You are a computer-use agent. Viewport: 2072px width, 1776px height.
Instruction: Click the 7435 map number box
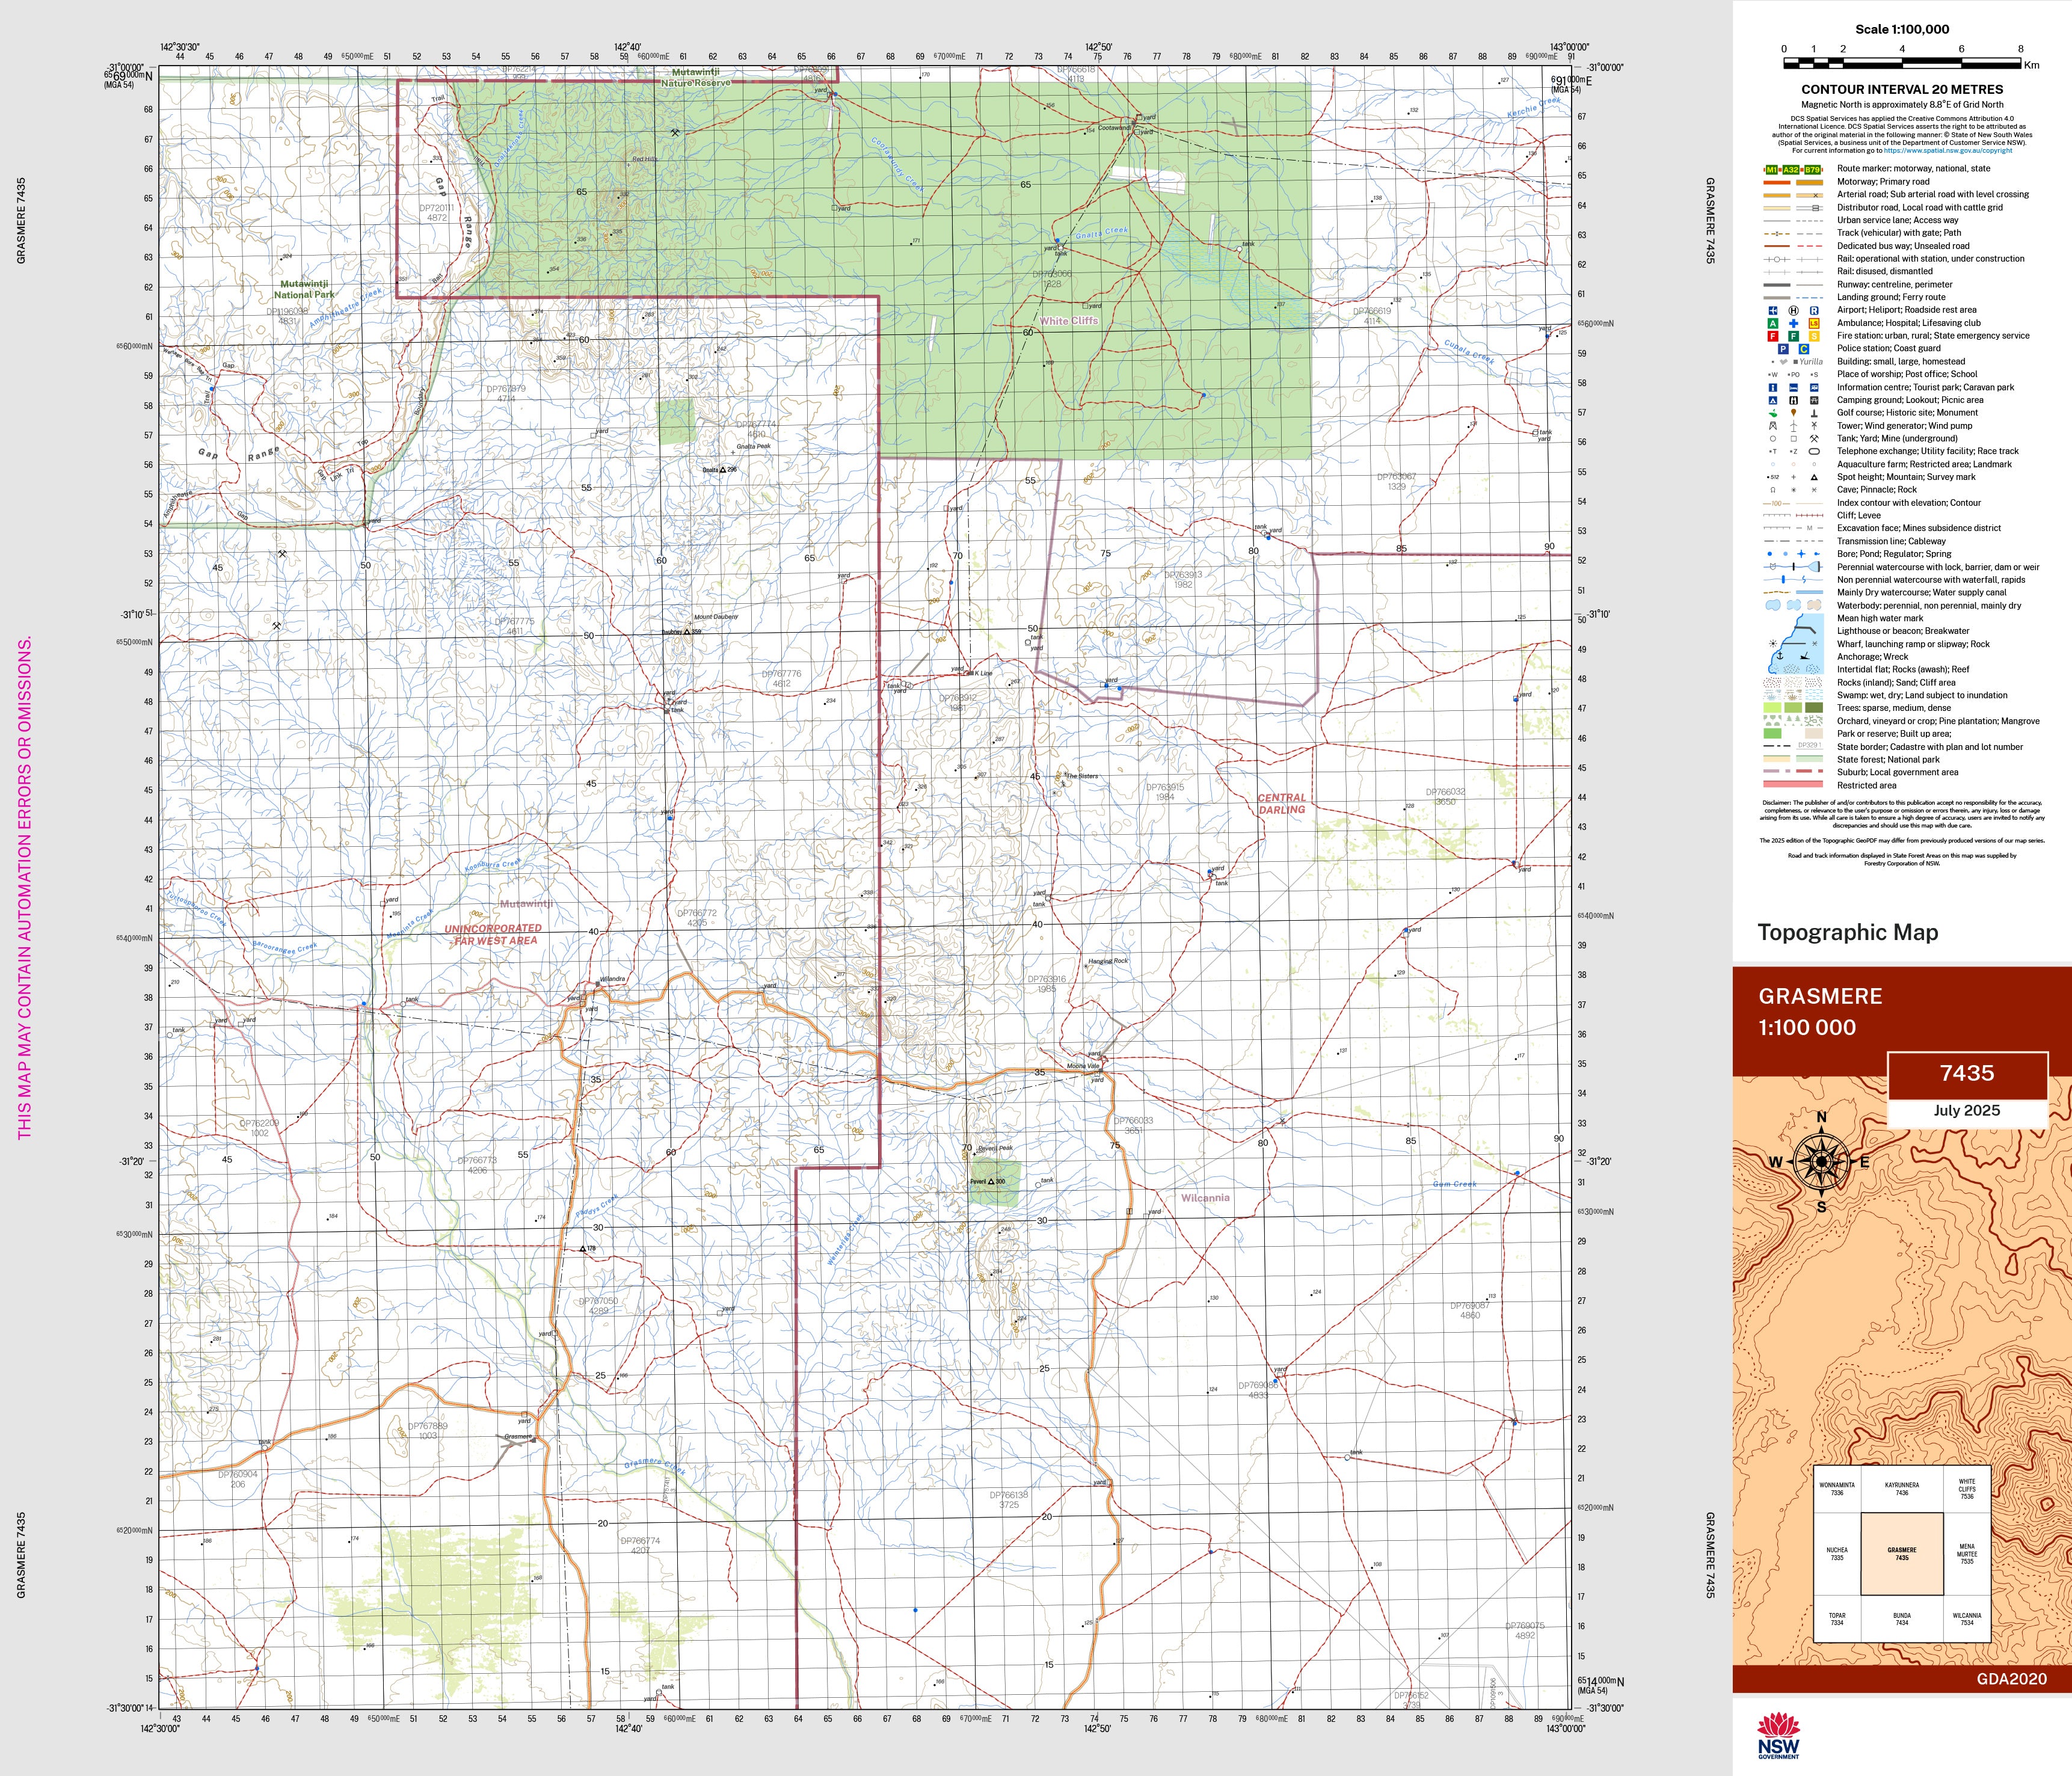pyautogui.click(x=1966, y=1074)
